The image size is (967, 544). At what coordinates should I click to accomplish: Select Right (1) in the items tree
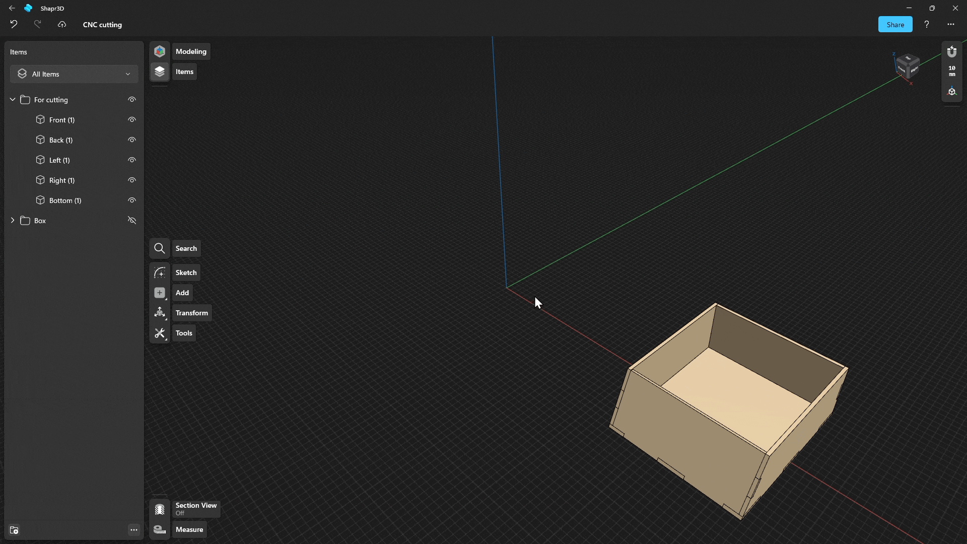62,180
